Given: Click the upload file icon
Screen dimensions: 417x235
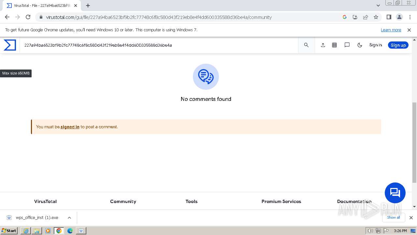Looking at the screenshot, I should tap(323, 45).
